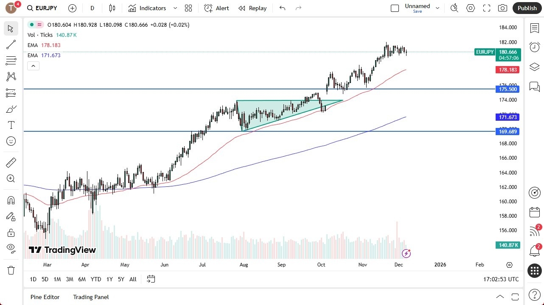This screenshot has width=544, height=305.
Task: Switch to the Trading Panel tab
Action: [x=91, y=297]
